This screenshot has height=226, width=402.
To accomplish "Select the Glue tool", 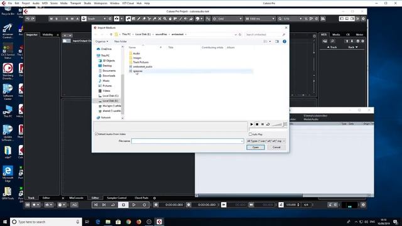I will (155, 19).
